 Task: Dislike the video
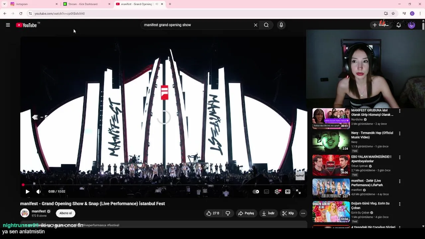click(x=228, y=213)
